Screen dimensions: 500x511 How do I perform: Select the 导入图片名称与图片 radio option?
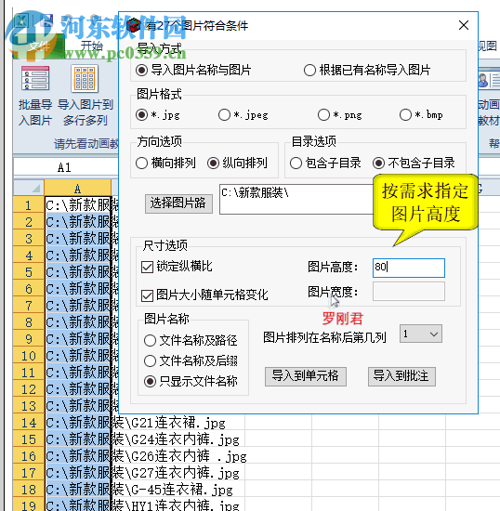tap(193, 70)
